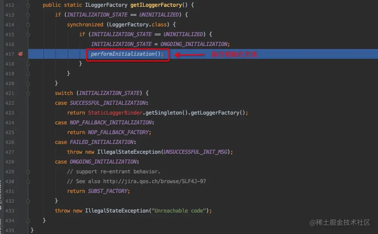This screenshot has height=234, width=378.
Task: Collapse the switch block at line 421
Action: [28, 93]
